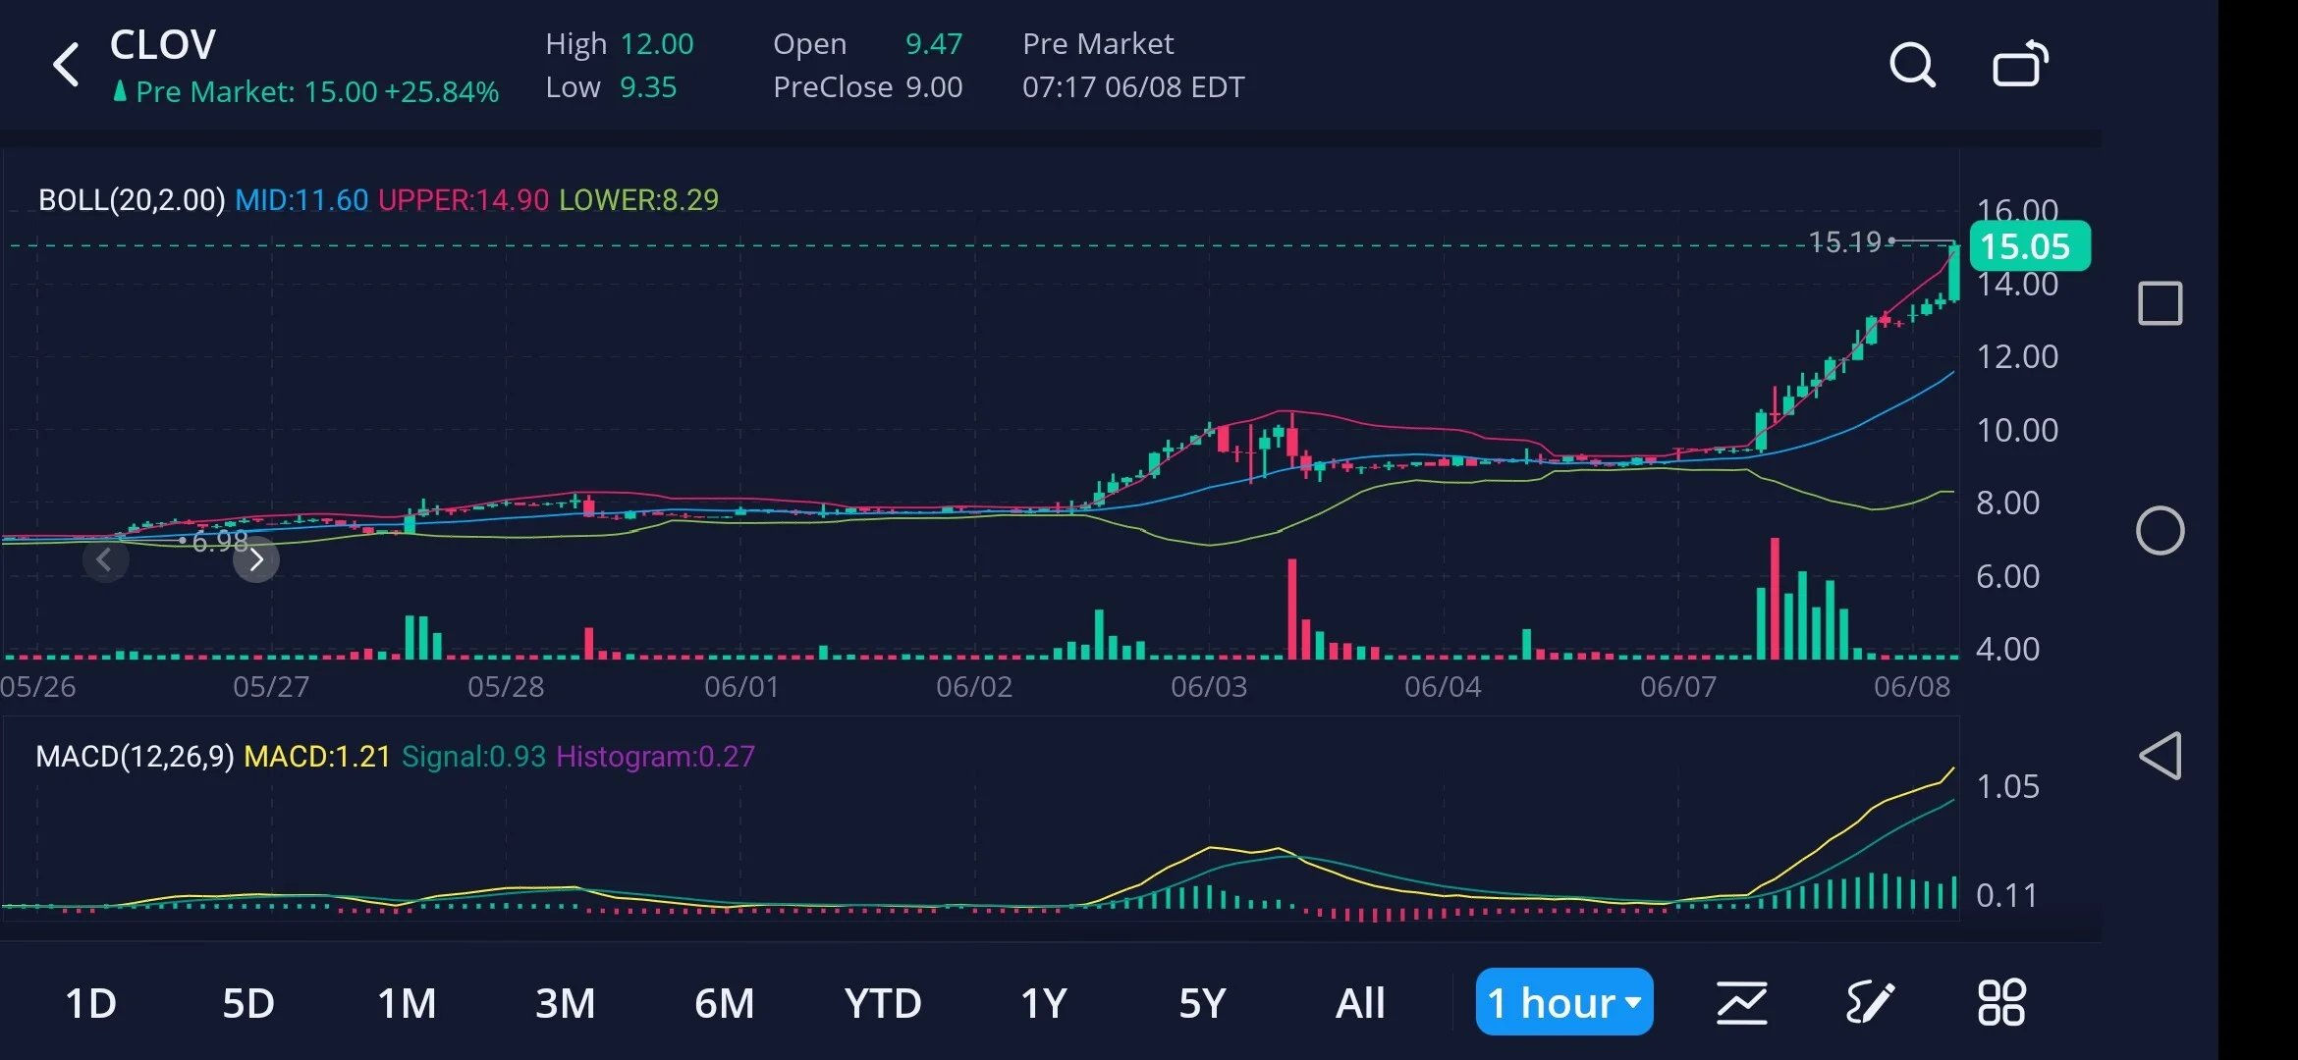Viewport: 2298px width, 1060px height.
Task: Tap the MID:11.60 Bollinger value
Action: click(x=301, y=200)
